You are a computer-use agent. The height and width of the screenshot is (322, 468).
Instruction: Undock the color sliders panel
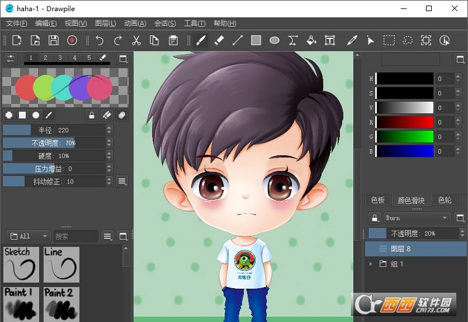click(x=460, y=60)
